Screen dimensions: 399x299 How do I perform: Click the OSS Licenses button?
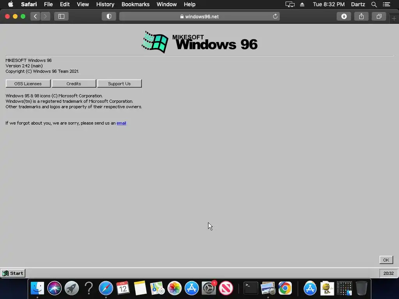[28, 83]
